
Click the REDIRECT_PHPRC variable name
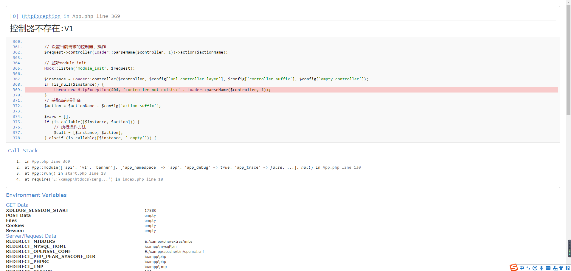click(x=28, y=261)
